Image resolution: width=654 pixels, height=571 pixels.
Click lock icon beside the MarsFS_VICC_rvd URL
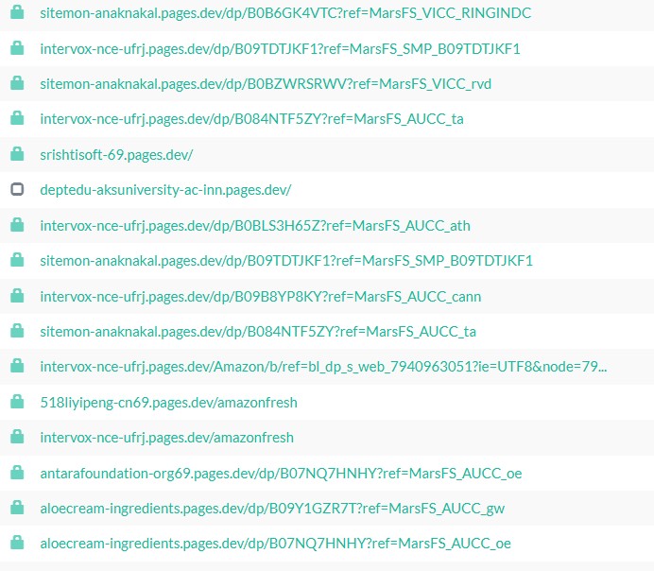pos(17,83)
